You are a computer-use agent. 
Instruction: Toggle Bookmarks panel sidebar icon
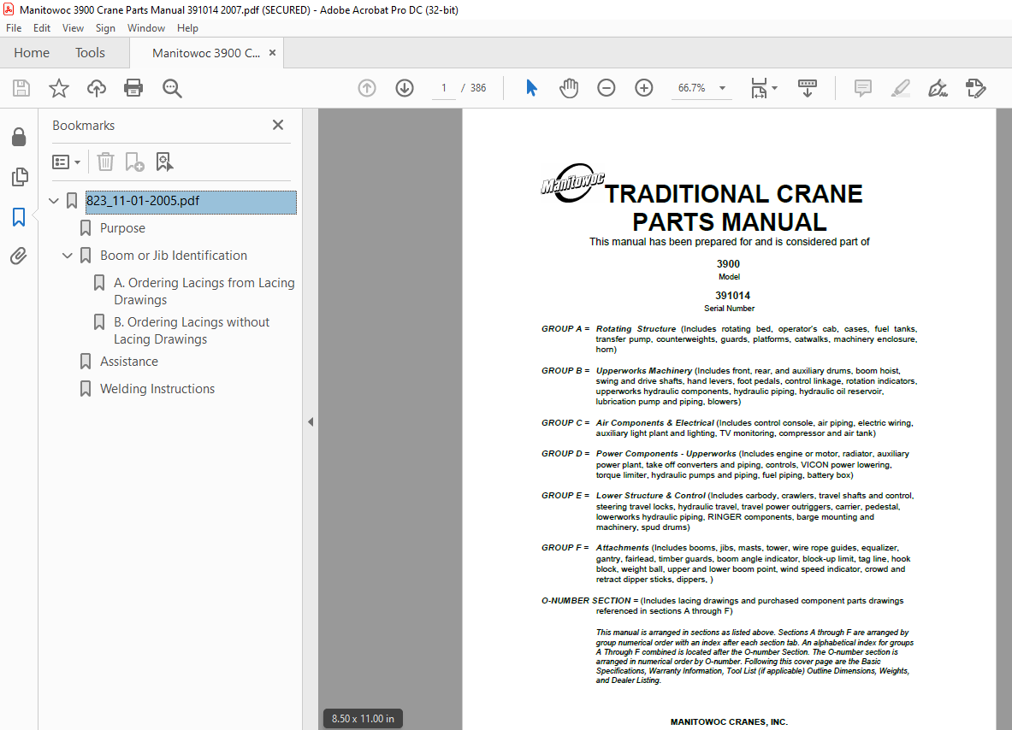[x=19, y=216]
